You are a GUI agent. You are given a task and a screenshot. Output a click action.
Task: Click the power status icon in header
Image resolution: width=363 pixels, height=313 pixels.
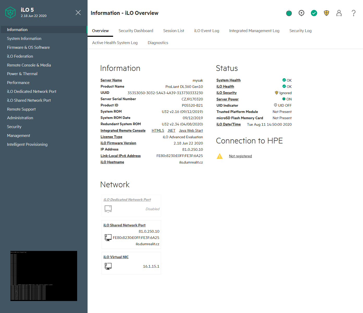click(289, 13)
